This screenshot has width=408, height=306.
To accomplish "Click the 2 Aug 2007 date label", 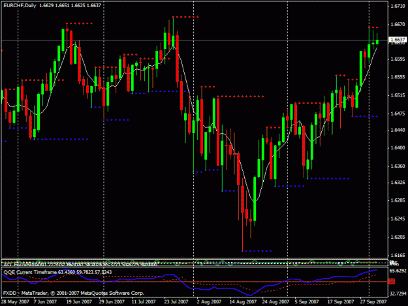I will coord(209,302).
